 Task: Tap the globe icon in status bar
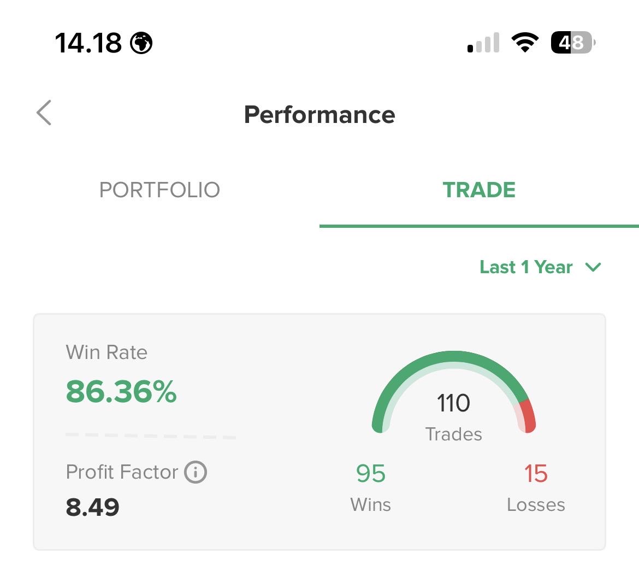tap(141, 43)
